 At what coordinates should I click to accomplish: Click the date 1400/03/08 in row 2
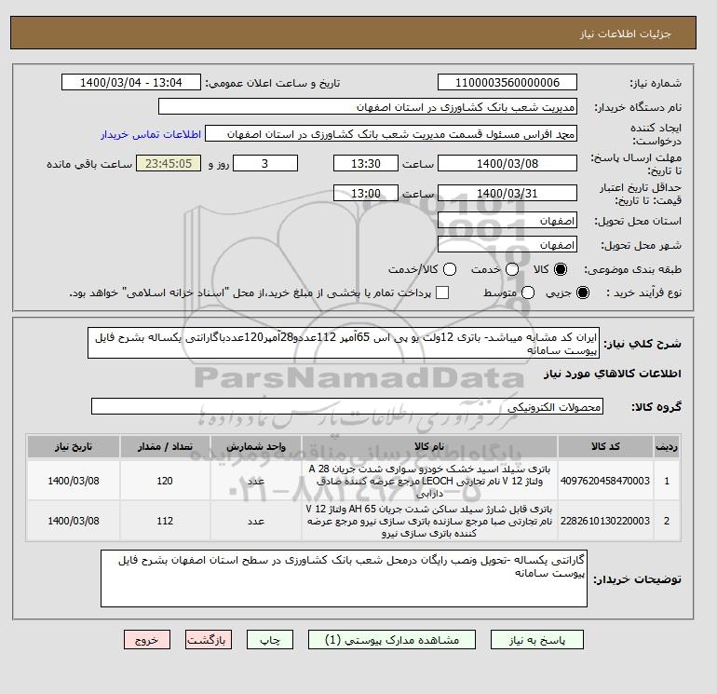click(x=74, y=521)
